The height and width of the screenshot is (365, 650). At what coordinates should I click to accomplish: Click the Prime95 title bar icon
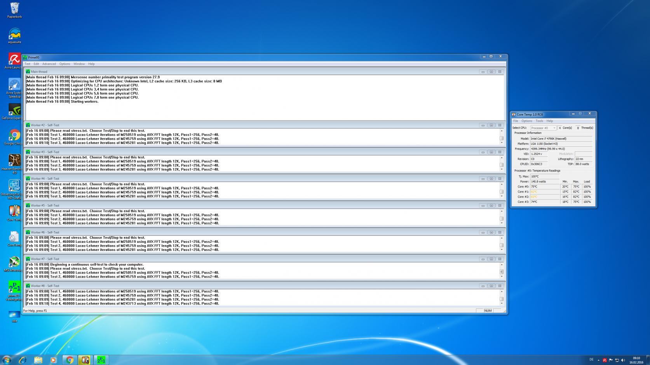[x=25, y=57]
